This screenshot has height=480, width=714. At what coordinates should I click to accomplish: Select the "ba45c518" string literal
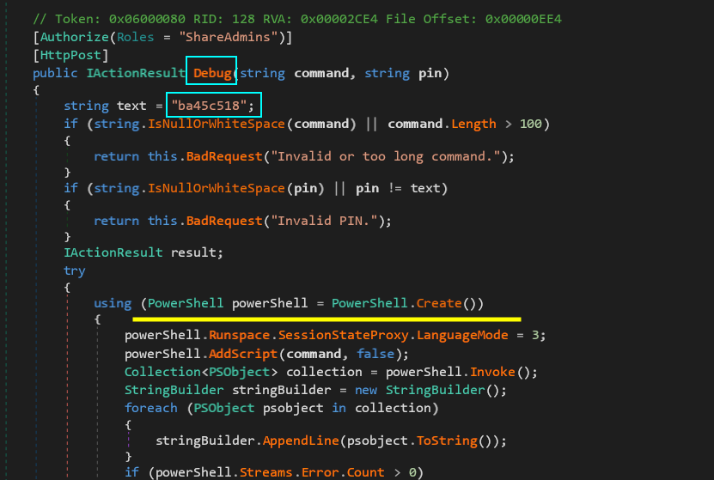click(x=209, y=106)
